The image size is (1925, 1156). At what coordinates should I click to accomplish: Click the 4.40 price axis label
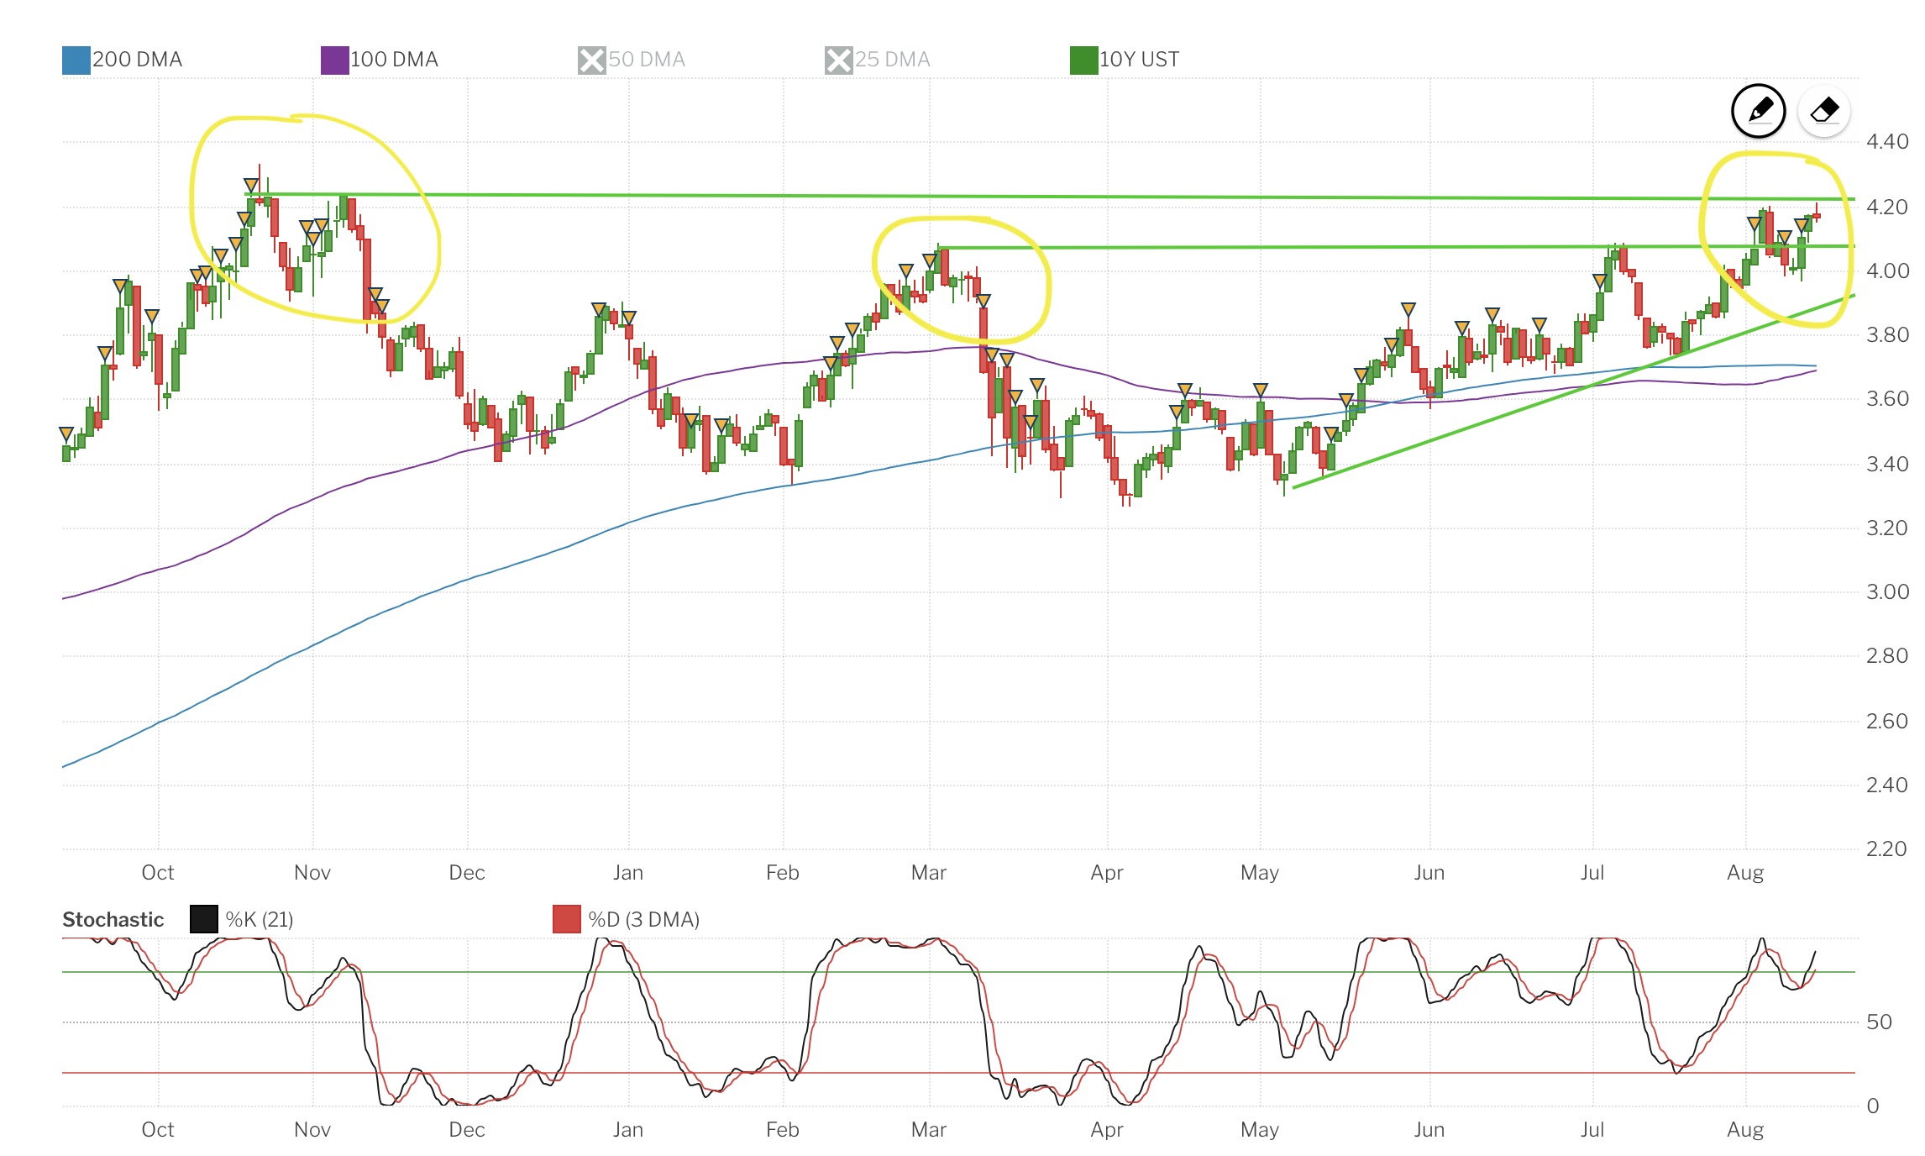click(x=1887, y=142)
